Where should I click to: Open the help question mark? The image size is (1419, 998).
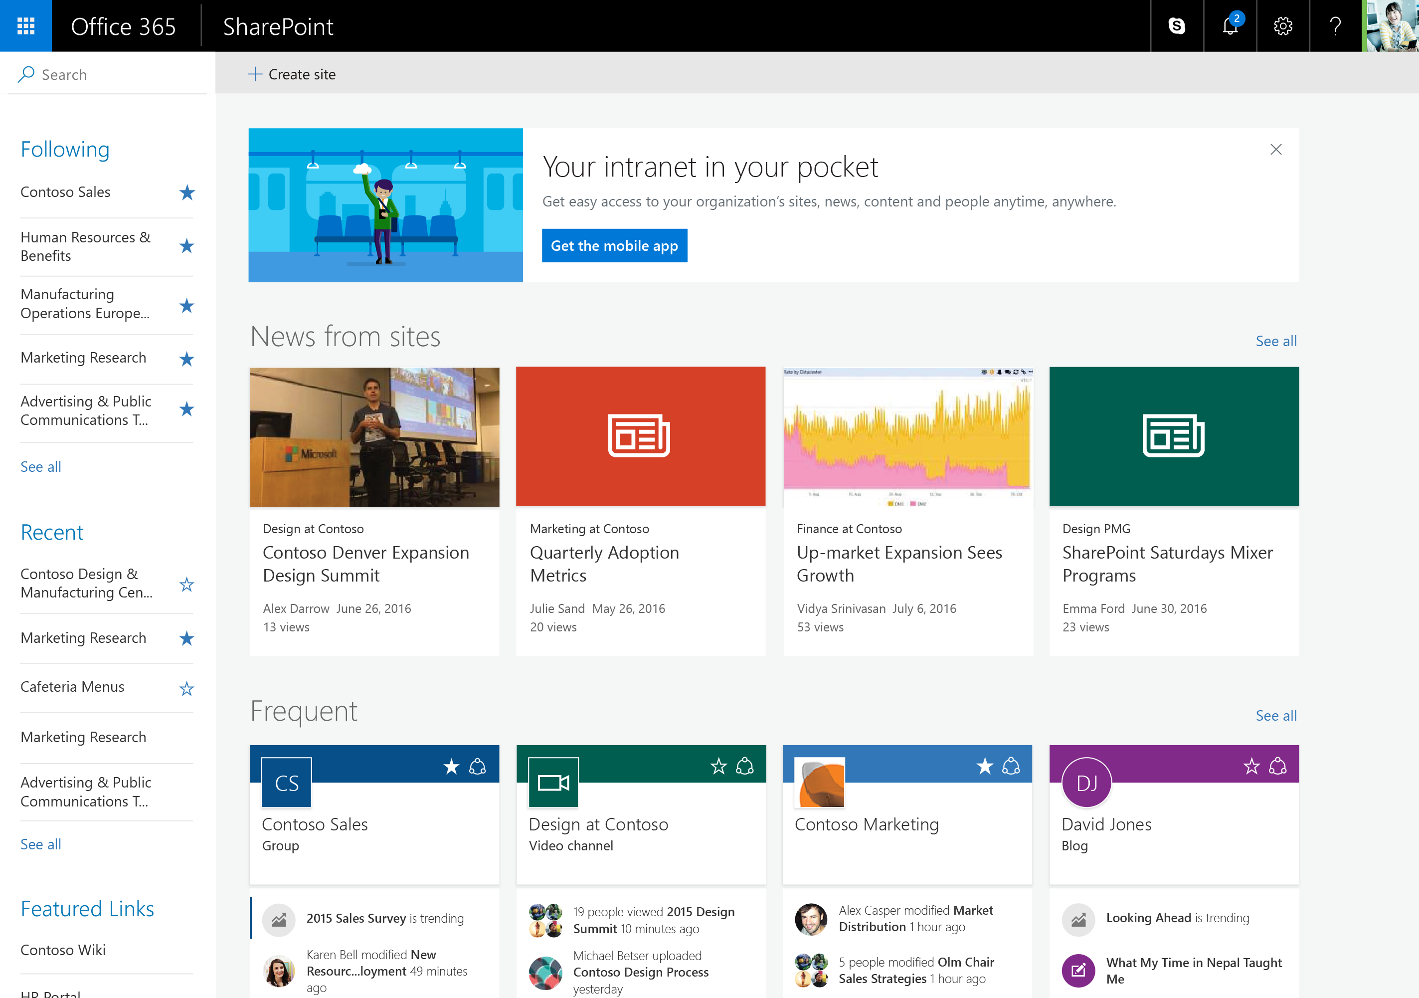pyautogui.click(x=1336, y=26)
